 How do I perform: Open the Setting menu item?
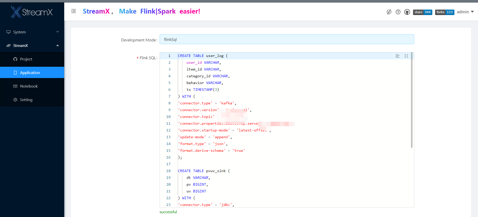pyautogui.click(x=32, y=100)
